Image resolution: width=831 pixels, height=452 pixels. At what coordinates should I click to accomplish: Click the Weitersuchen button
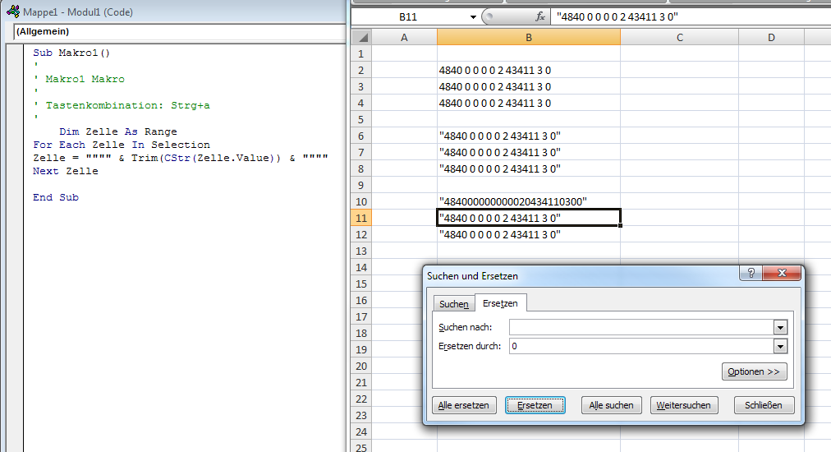(684, 405)
